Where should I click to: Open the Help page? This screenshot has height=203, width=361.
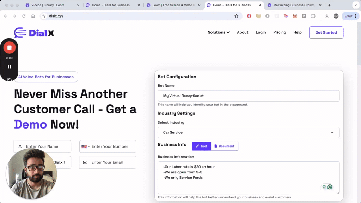click(x=298, y=32)
